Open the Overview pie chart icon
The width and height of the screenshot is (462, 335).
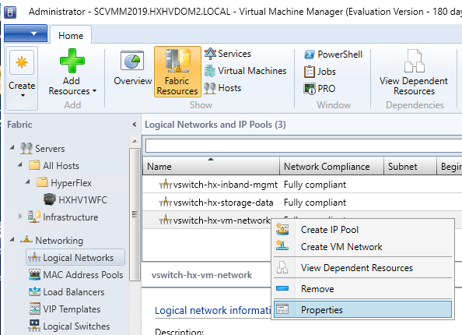click(x=132, y=61)
